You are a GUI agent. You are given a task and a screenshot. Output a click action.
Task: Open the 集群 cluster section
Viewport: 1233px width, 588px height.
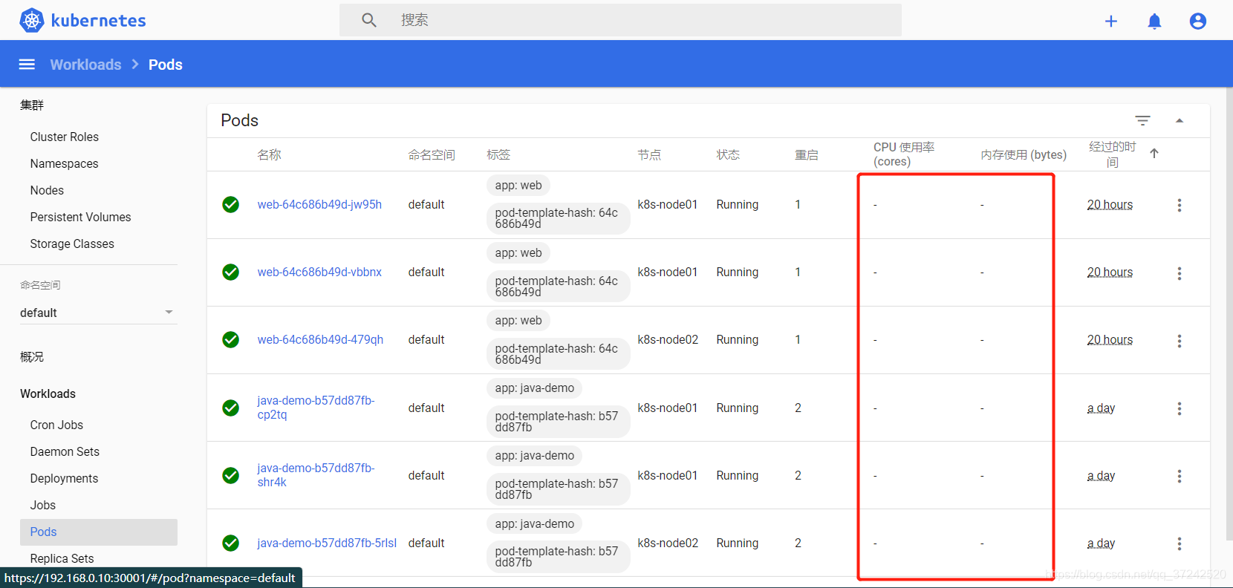point(32,105)
